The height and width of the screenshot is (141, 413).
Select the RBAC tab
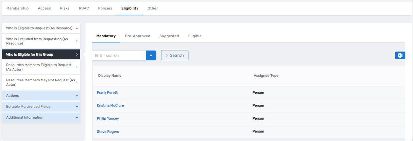click(84, 8)
